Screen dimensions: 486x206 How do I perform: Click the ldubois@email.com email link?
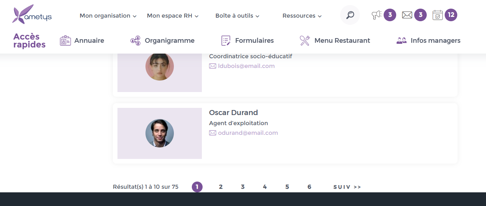pyautogui.click(x=246, y=66)
